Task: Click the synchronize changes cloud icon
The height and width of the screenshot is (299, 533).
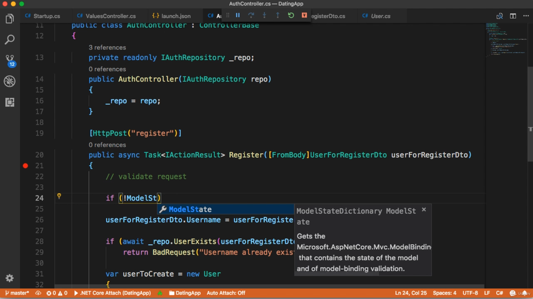Action: 38,293
